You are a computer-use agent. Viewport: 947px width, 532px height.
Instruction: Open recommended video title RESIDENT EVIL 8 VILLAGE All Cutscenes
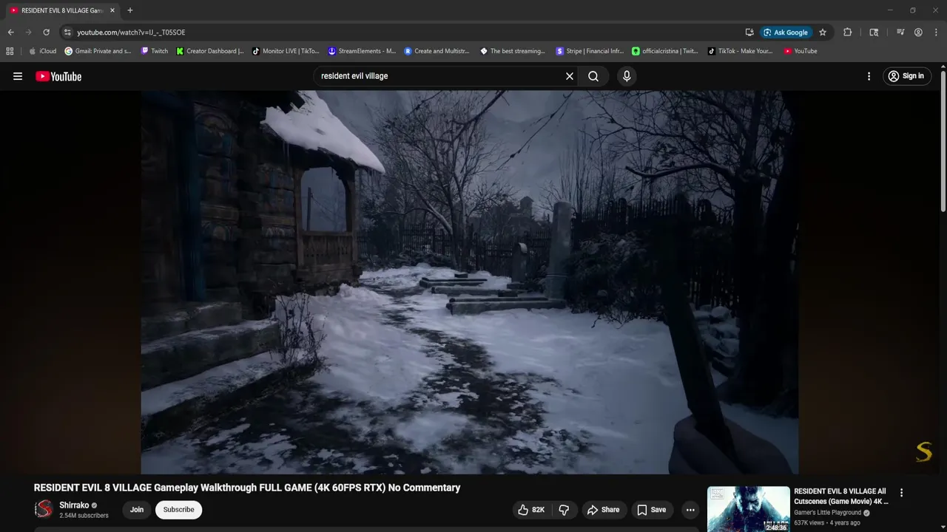841,496
